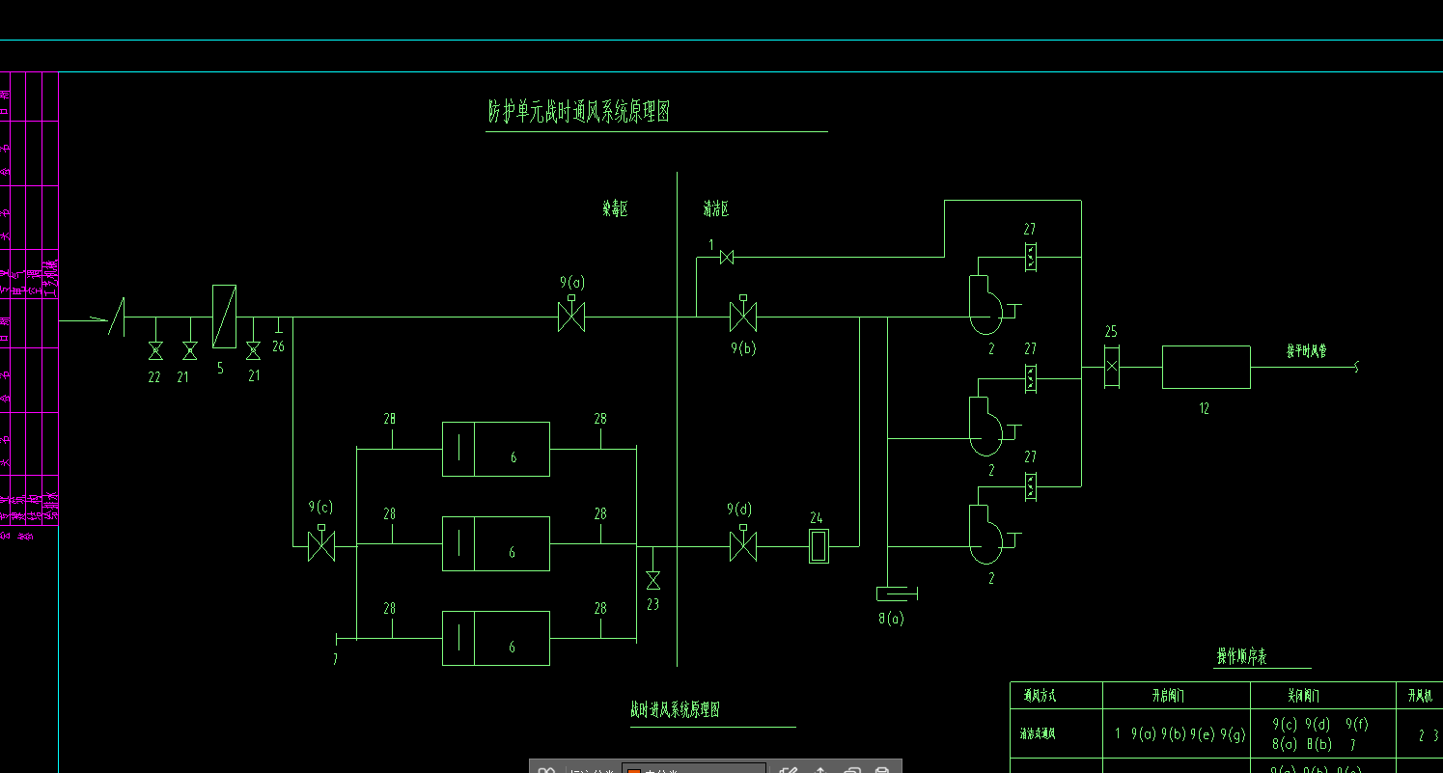1443x773 pixels.
Task: Select the middle filter absorber box labeled 6
Action: 496,543
